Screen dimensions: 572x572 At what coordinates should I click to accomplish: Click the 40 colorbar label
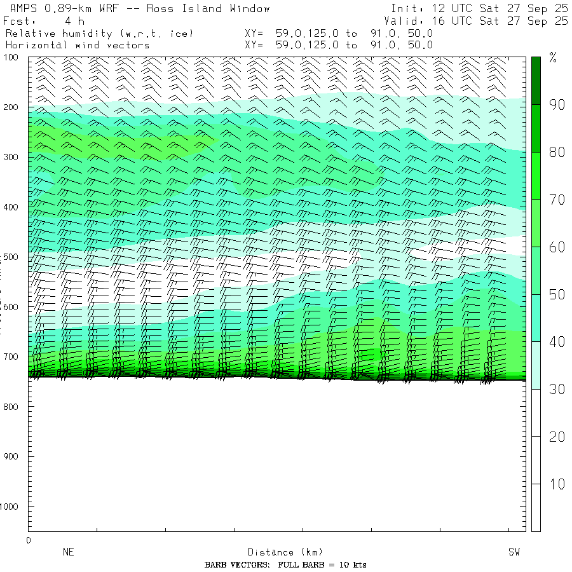click(557, 342)
